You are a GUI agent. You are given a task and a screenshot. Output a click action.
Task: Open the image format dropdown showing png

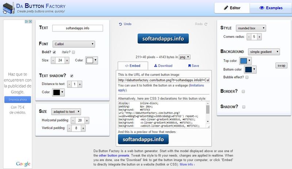pos(185,57)
